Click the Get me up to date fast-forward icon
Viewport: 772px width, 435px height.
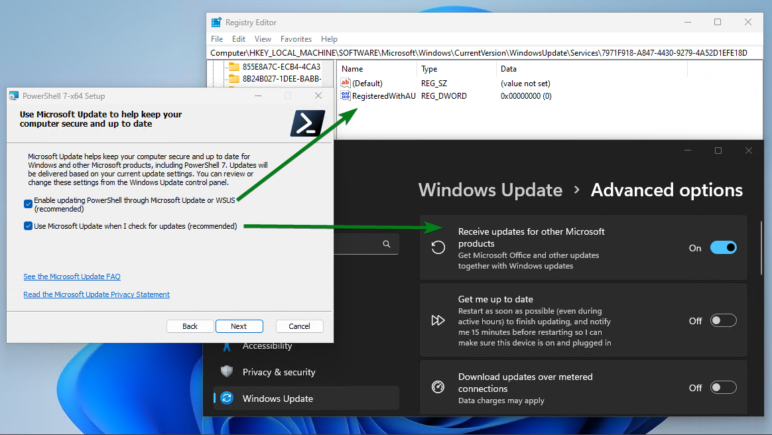point(438,320)
